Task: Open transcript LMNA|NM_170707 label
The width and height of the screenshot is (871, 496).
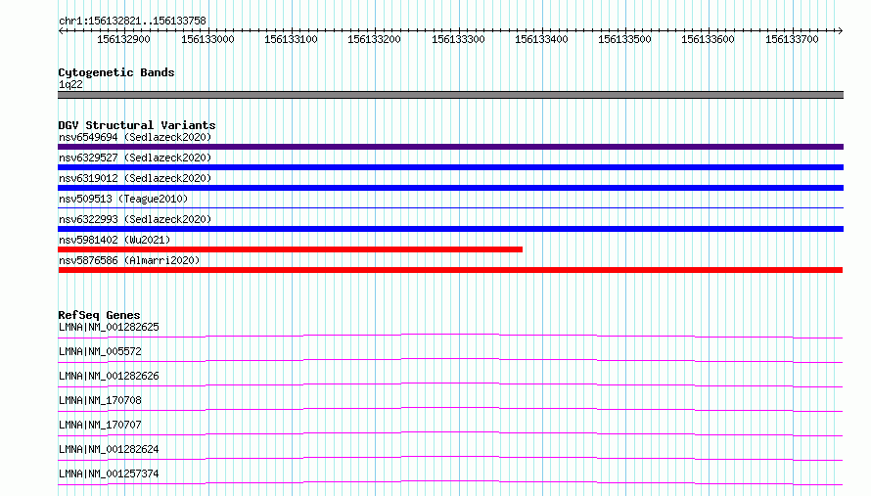Action: click(x=100, y=425)
